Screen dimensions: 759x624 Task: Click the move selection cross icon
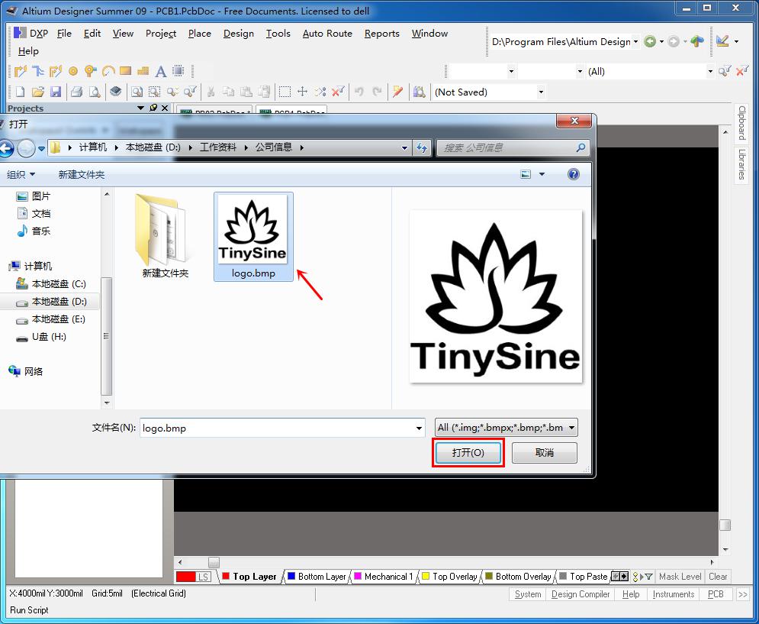(302, 91)
